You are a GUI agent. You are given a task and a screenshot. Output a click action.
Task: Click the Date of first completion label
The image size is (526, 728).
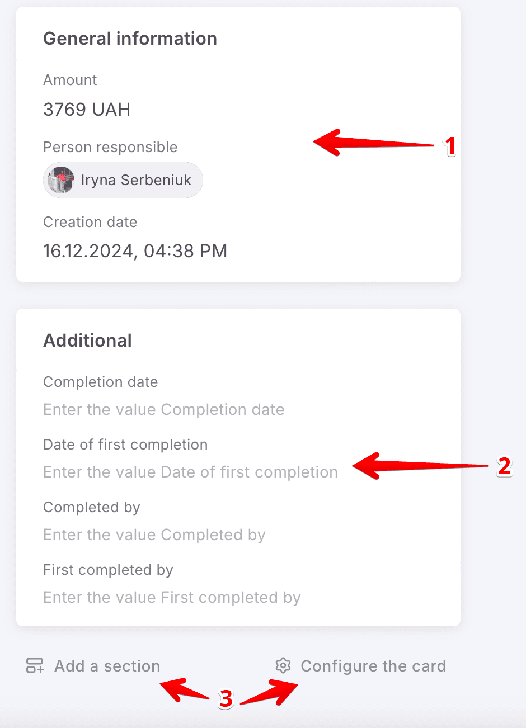click(x=125, y=445)
